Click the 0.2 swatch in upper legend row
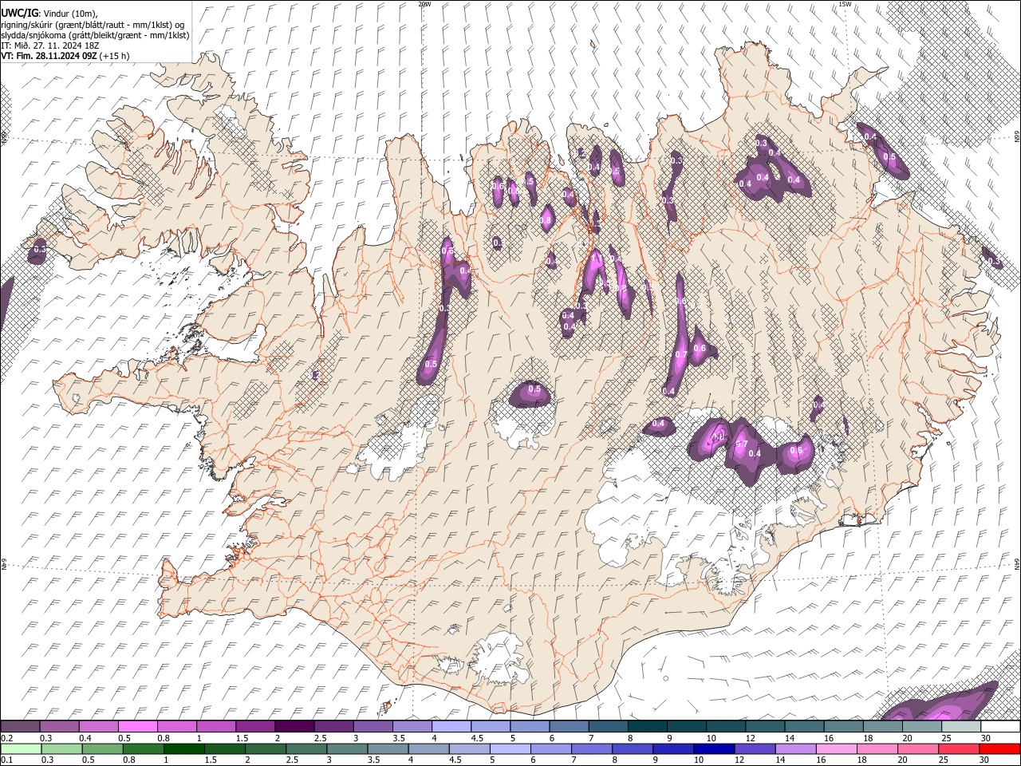 [20, 727]
